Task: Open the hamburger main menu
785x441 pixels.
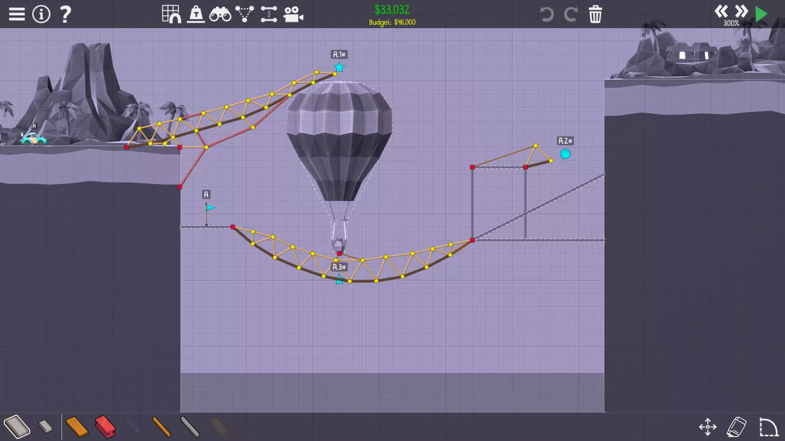Action: 17,14
